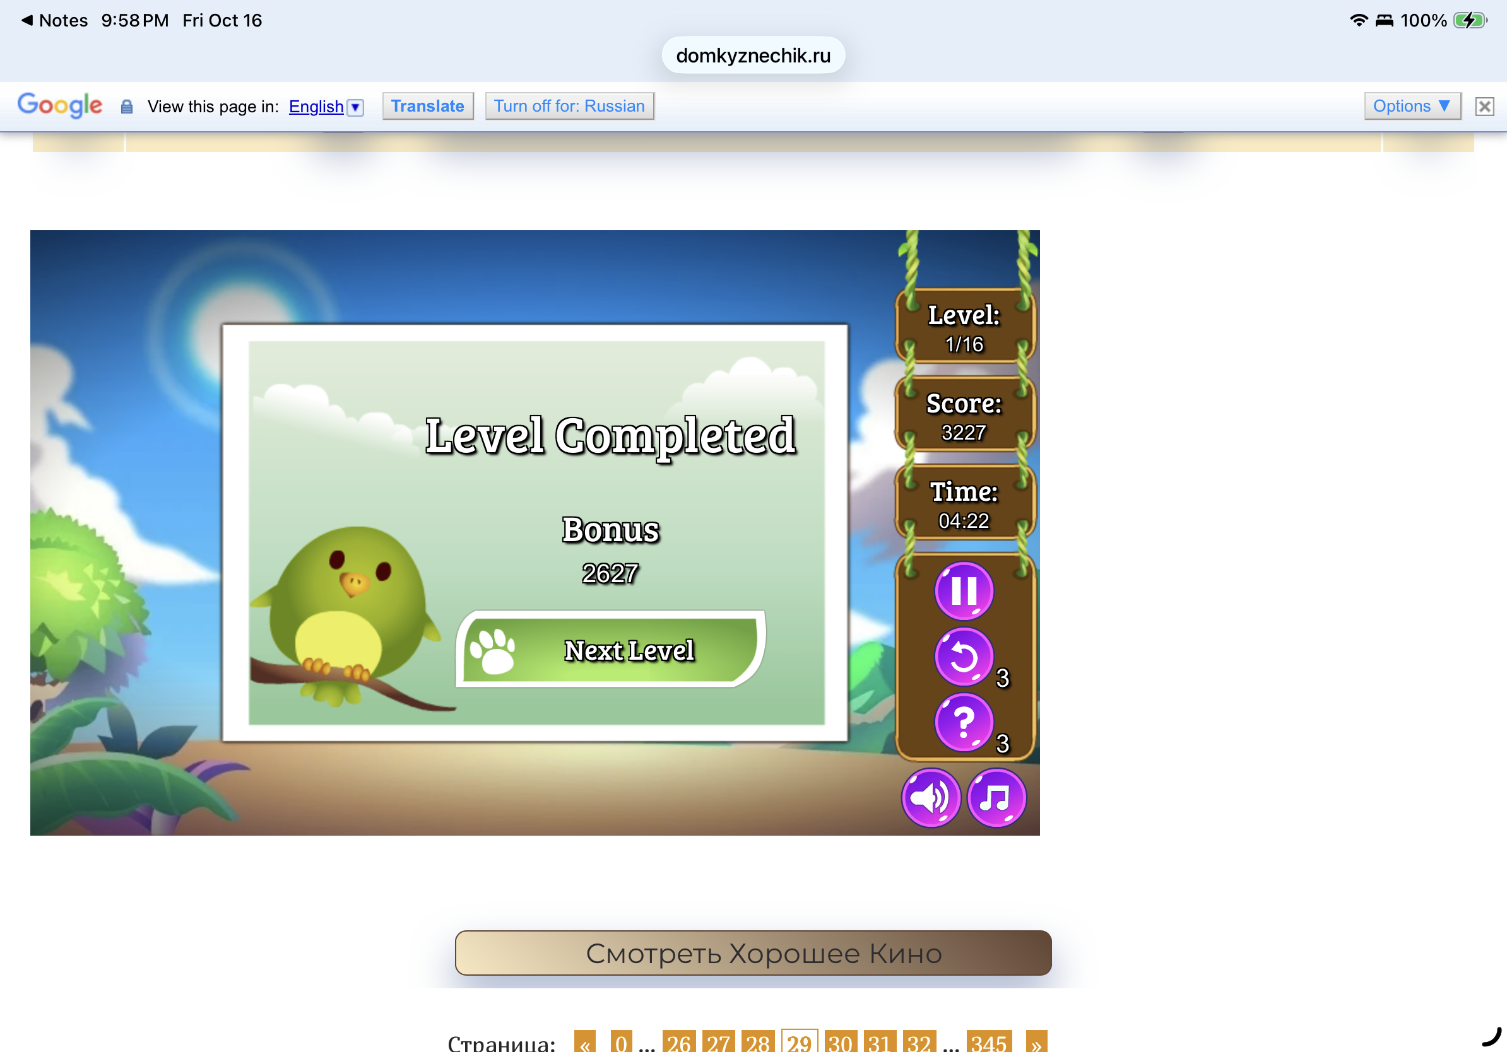Jump to page 0
This screenshot has height=1052, width=1507.
pos(621,1041)
